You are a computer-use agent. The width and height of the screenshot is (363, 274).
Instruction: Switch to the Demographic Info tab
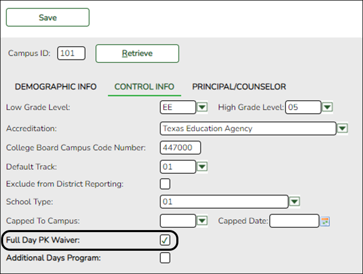(x=55, y=87)
